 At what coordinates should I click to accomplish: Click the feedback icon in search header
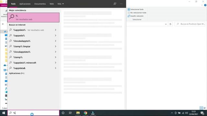115,4
